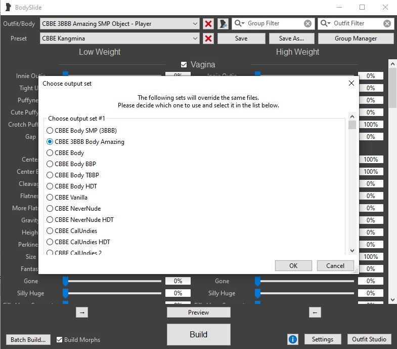Close the Choose output set dialog
397x349 pixels.
point(351,83)
